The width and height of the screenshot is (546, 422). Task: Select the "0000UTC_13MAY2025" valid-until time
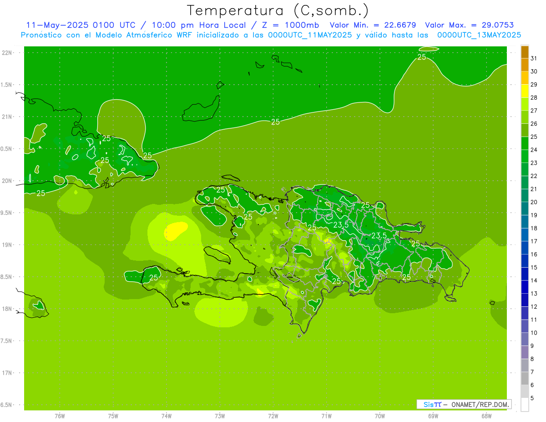pos(479,35)
